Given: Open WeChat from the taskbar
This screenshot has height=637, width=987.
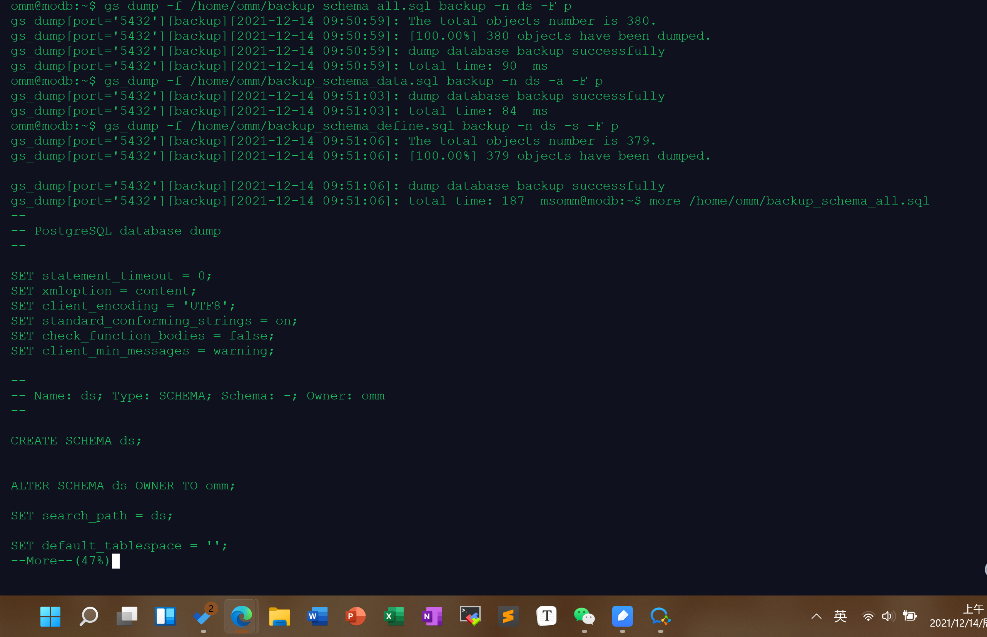Looking at the screenshot, I should click(584, 616).
